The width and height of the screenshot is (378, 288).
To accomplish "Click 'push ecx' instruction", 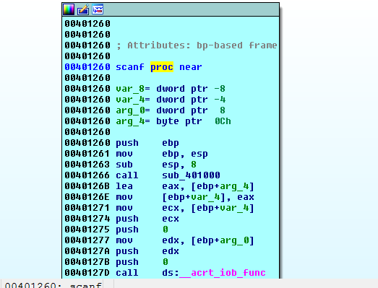I will [x=147, y=219].
